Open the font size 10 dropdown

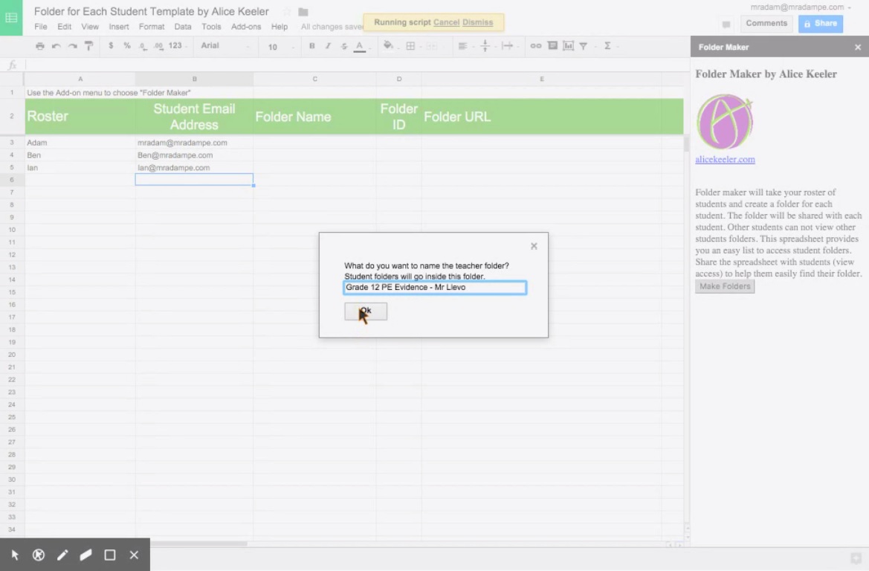tap(280, 47)
